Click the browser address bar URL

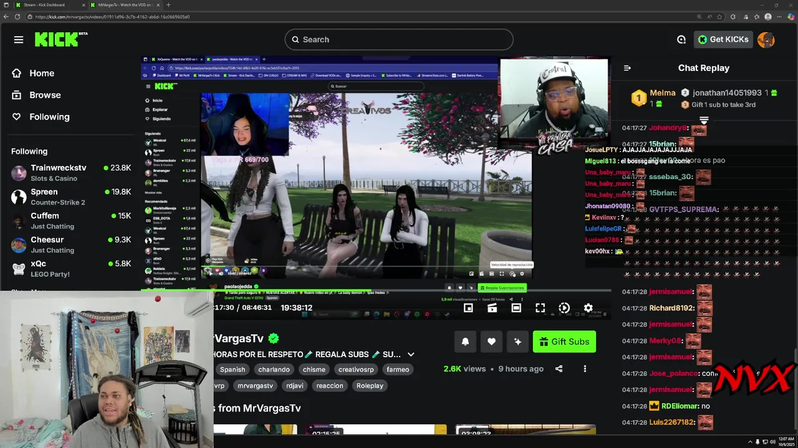[x=113, y=17]
